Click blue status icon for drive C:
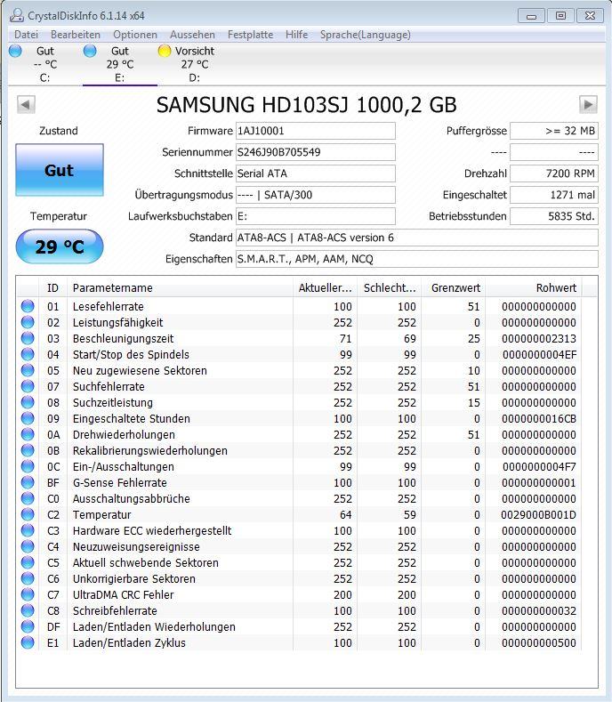Viewport: 612px width, 702px height. click(15, 51)
